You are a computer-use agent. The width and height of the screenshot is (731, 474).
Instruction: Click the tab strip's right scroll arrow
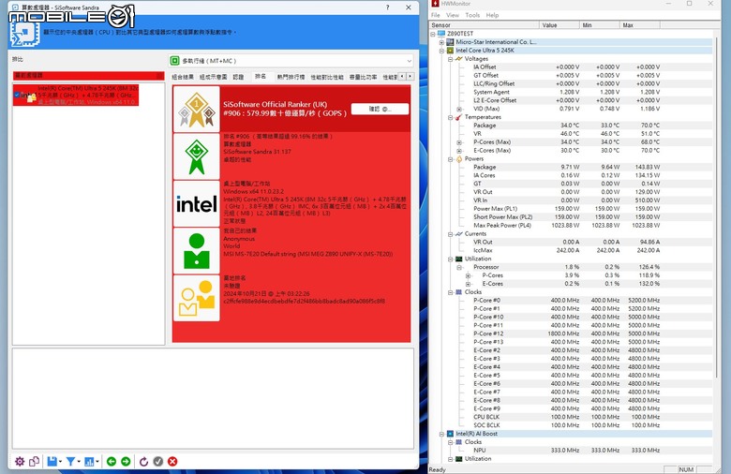[410, 76]
